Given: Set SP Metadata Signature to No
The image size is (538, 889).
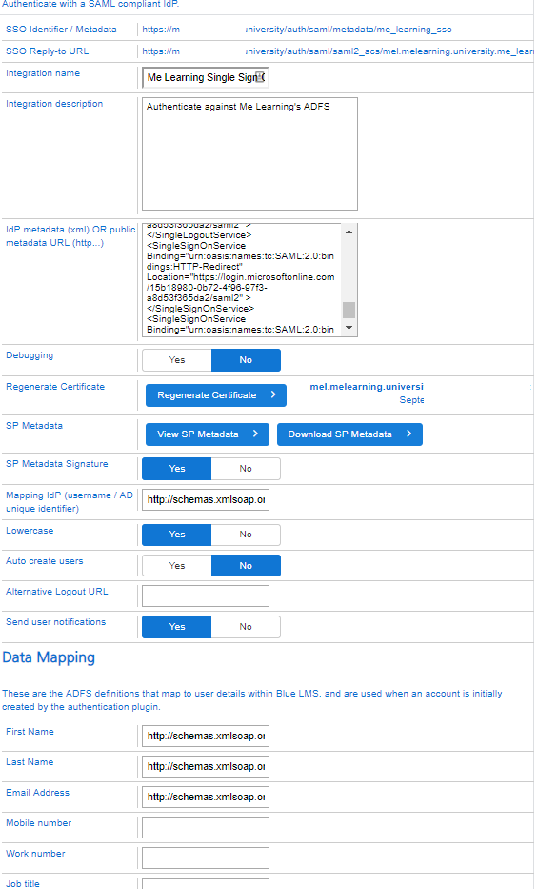Looking at the screenshot, I should [246, 469].
